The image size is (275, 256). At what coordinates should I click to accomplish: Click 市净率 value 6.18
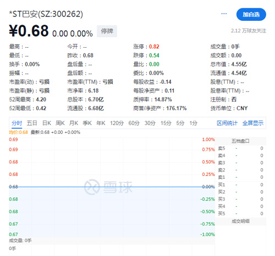pyautogui.click(x=94, y=91)
